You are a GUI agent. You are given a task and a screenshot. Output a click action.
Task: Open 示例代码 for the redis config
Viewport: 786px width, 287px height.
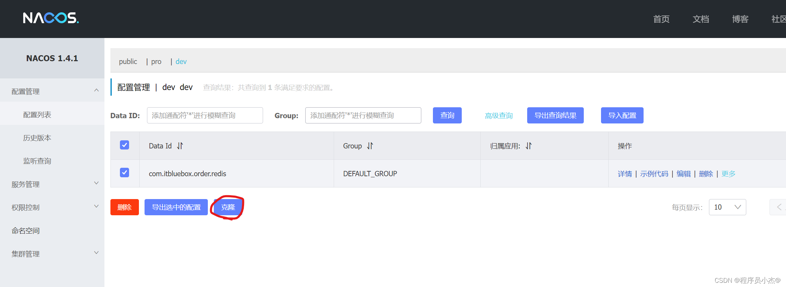pyautogui.click(x=654, y=174)
